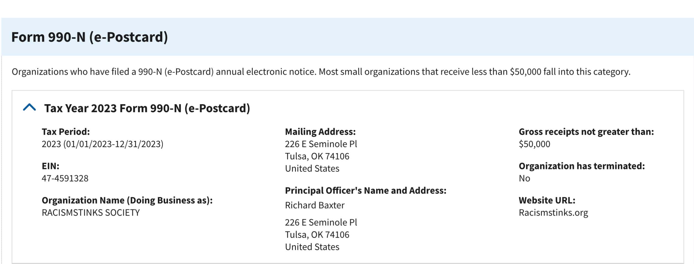Click the RACISMSTINKS SOCIETY organization name

click(91, 212)
